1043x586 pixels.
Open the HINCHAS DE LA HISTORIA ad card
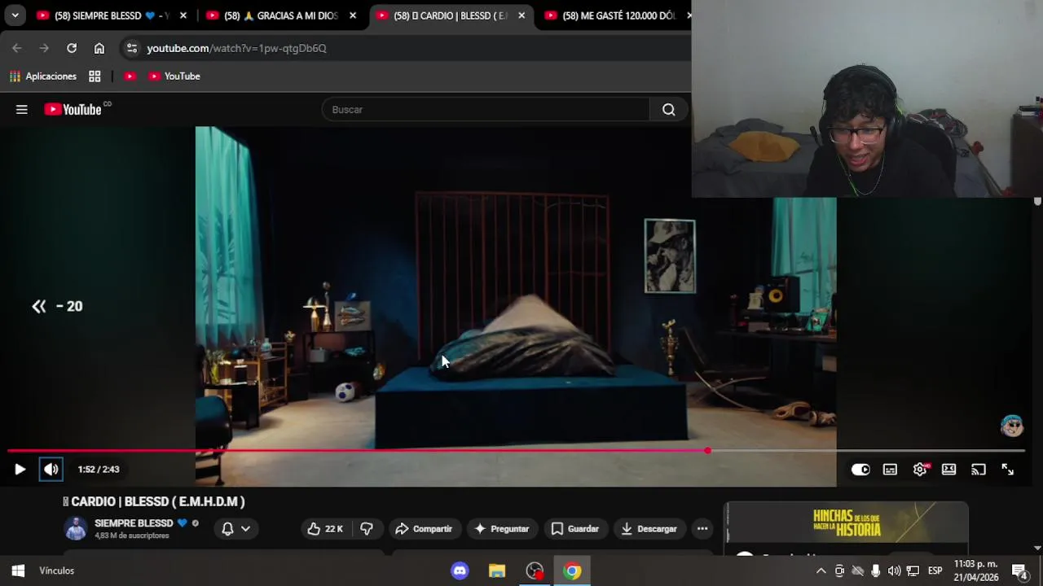[x=847, y=523]
